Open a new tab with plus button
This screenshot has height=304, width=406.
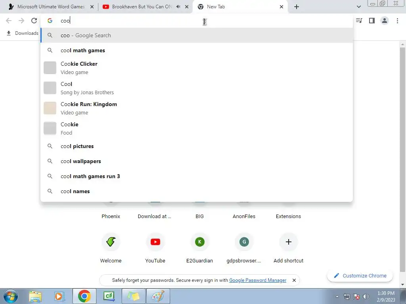point(297,7)
